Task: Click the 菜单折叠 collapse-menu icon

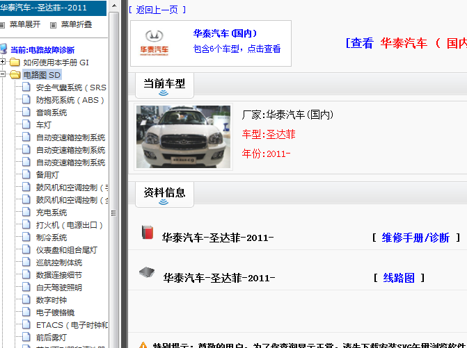Action: pos(53,25)
